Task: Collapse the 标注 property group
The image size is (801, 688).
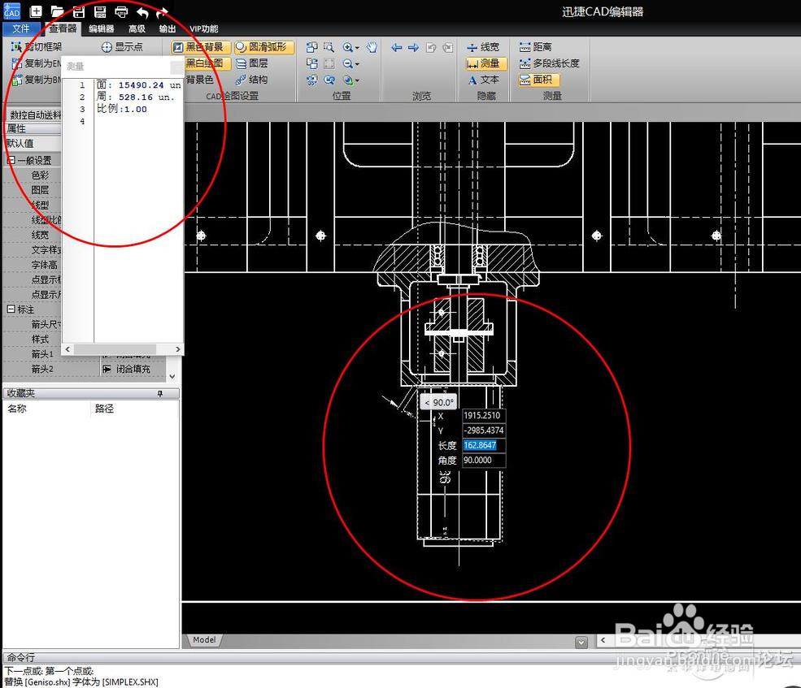Action: 11,309
